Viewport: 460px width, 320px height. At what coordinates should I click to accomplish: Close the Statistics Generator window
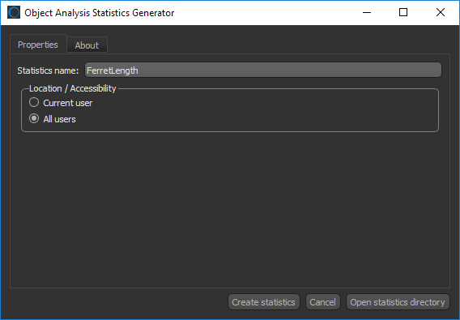pos(441,13)
